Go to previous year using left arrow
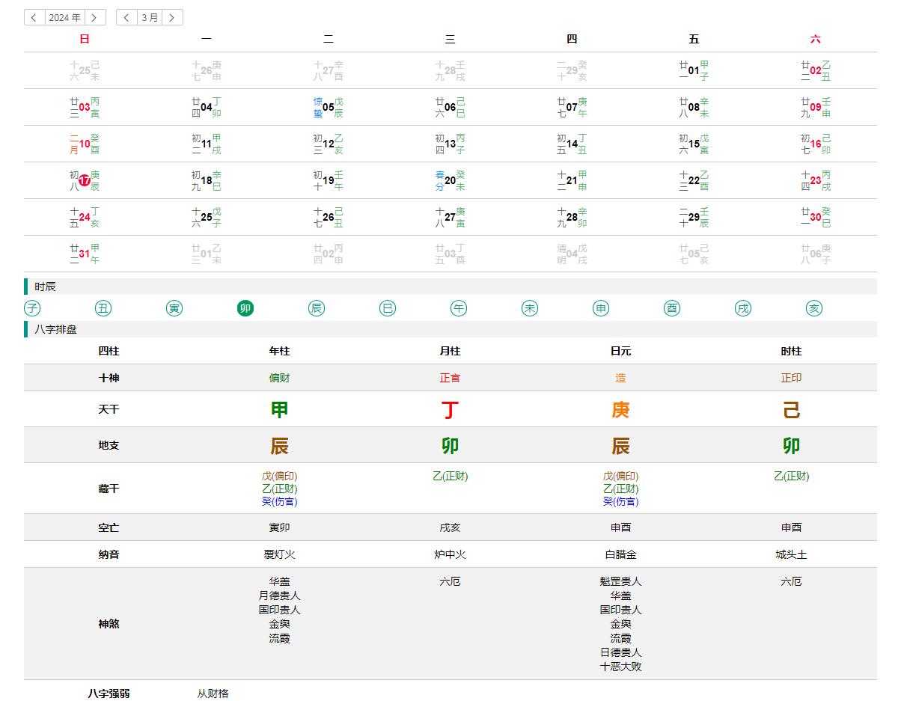 34,17
